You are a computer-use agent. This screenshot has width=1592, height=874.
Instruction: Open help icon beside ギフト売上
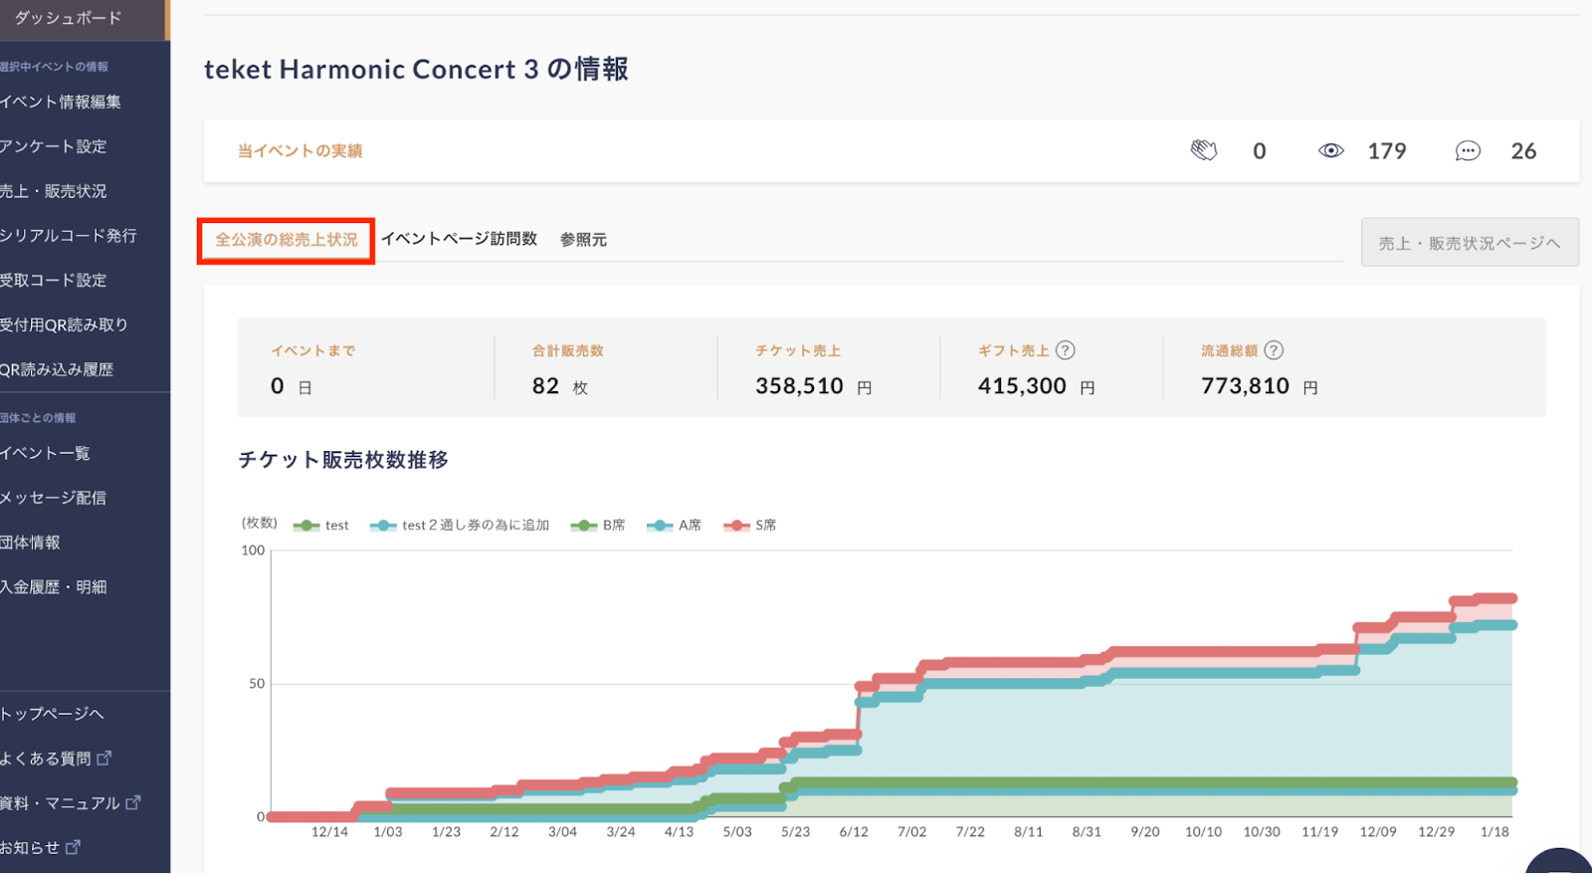point(1066,350)
